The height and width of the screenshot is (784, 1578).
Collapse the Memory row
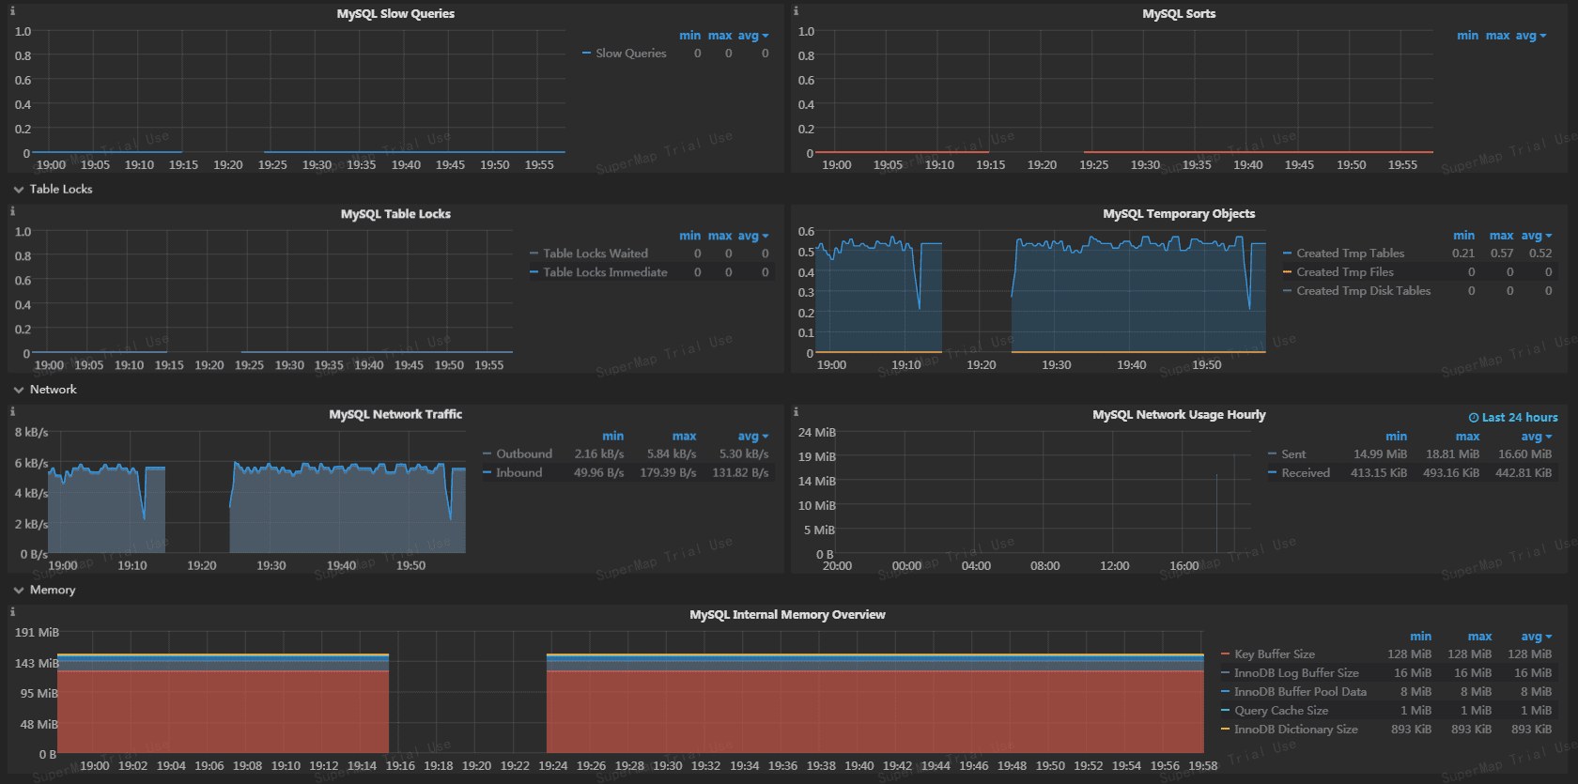(x=44, y=590)
